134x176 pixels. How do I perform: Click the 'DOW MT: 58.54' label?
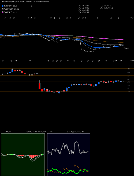(11, 9)
